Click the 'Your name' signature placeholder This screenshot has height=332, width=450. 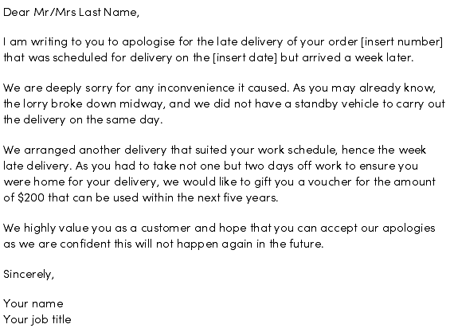(x=33, y=304)
